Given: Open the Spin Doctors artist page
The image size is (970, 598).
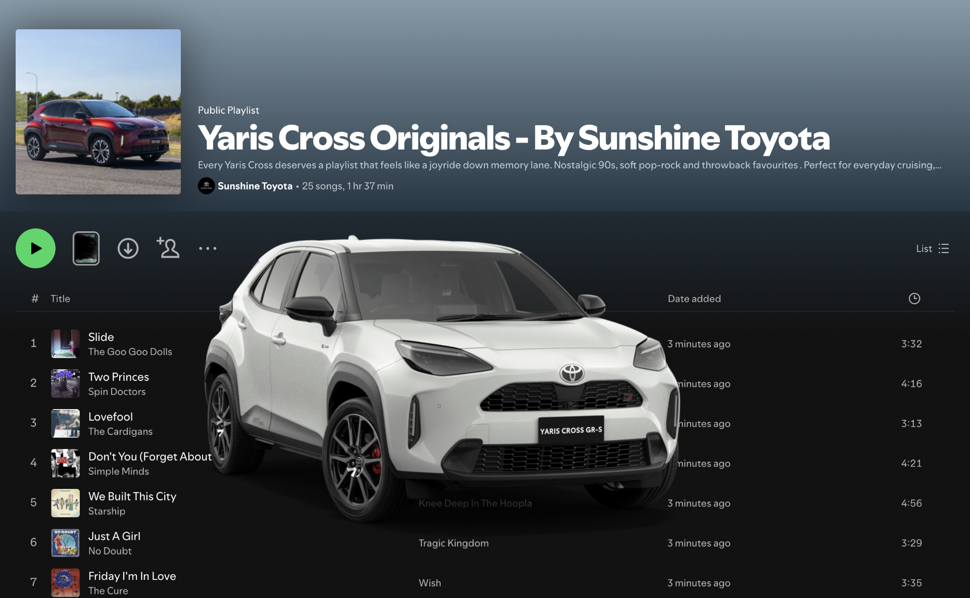Looking at the screenshot, I should pyautogui.click(x=117, y=391).
